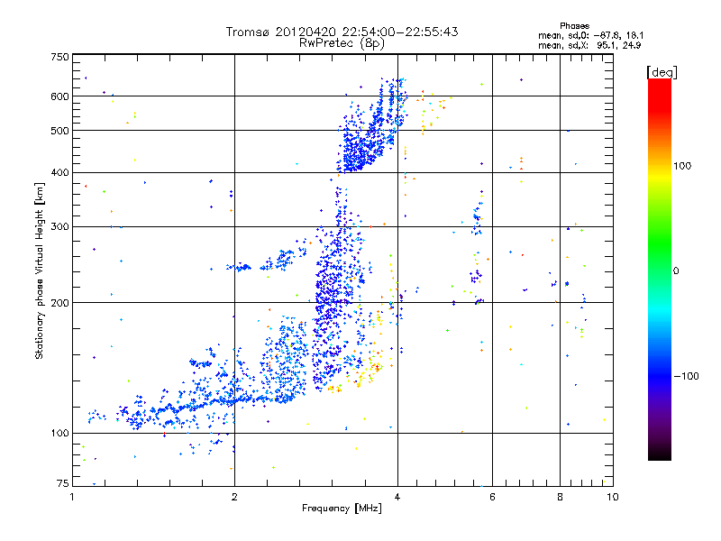Select the 6 MHz frequency tick label

pos(492,497)
